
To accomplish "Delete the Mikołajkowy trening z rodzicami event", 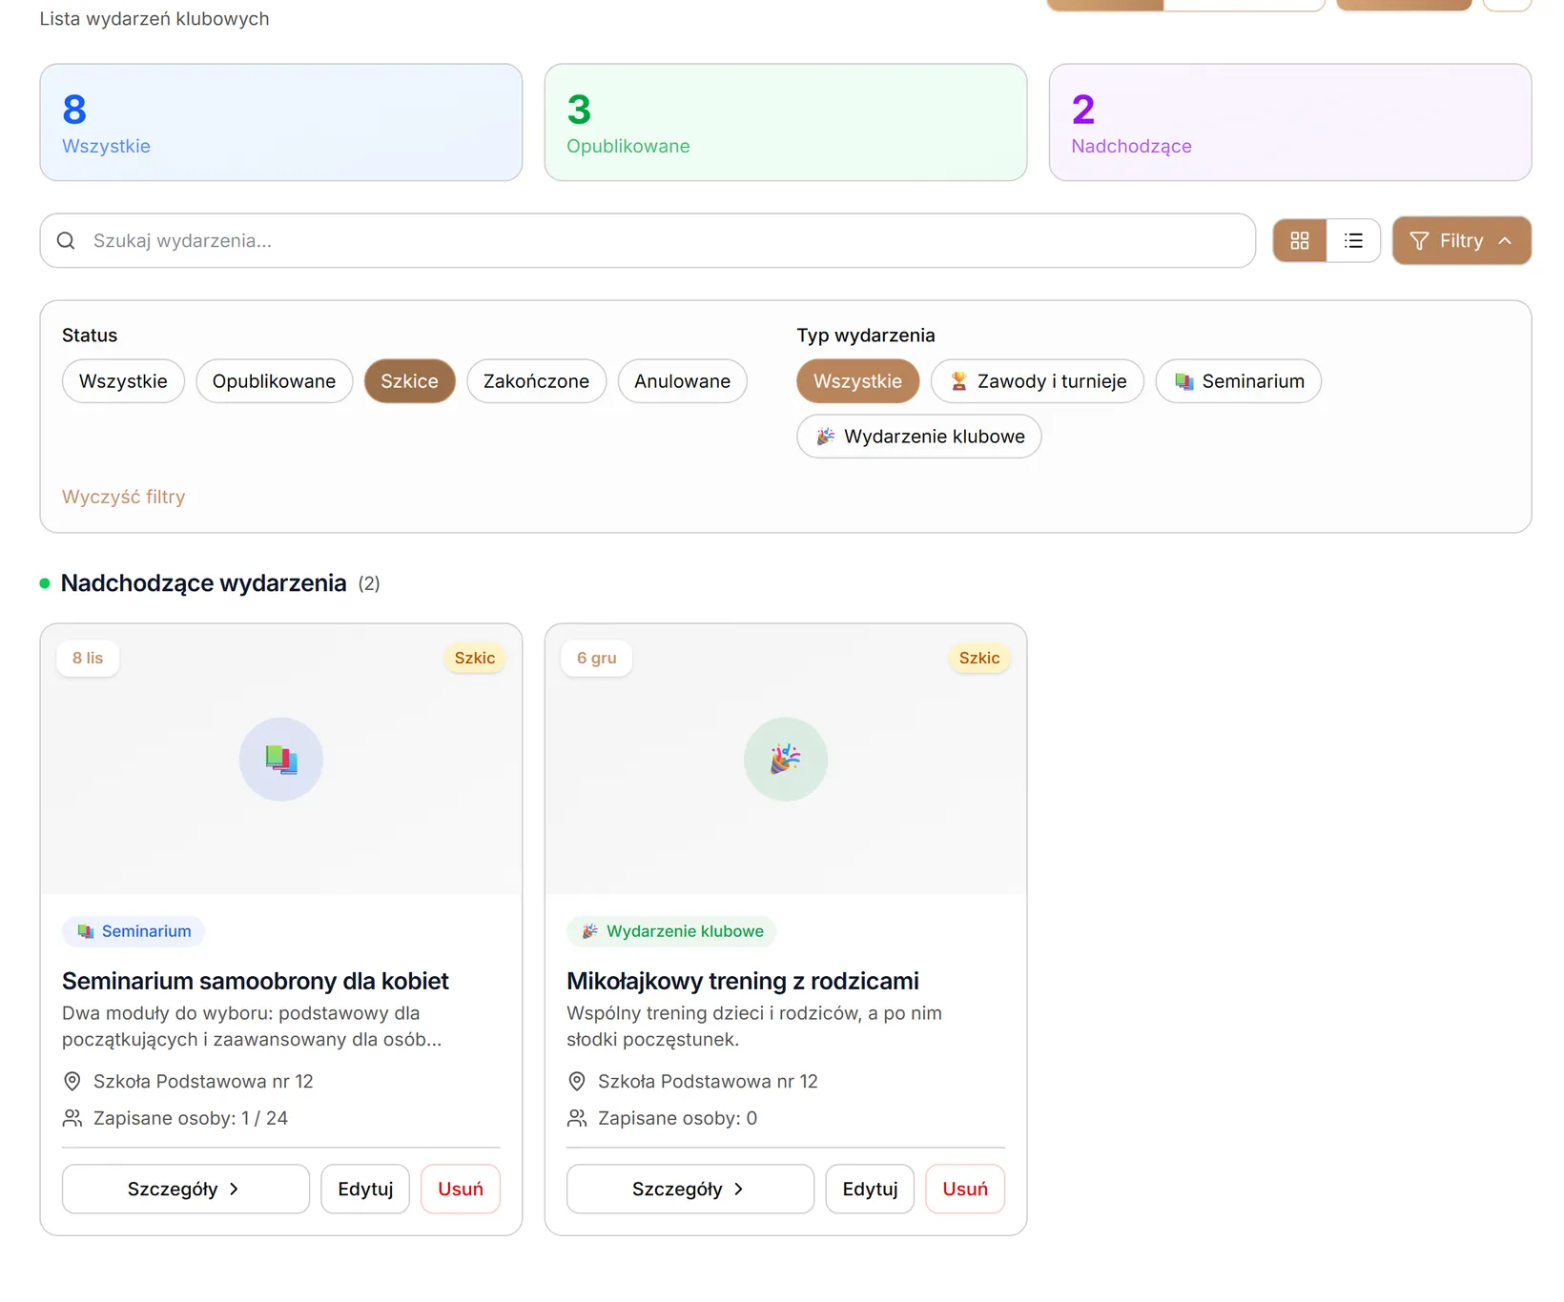I will coord(965,1189).
